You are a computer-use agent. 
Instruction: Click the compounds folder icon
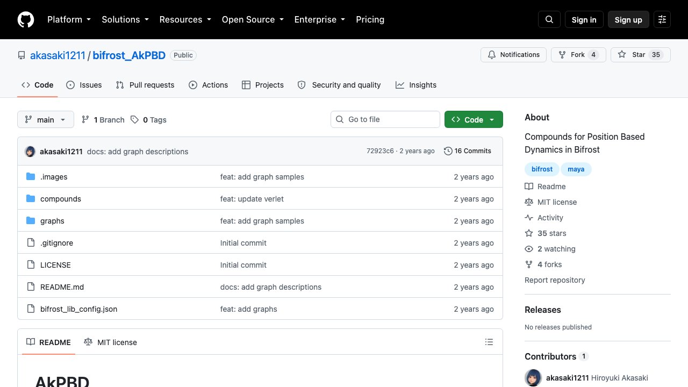tap(31, 199)
